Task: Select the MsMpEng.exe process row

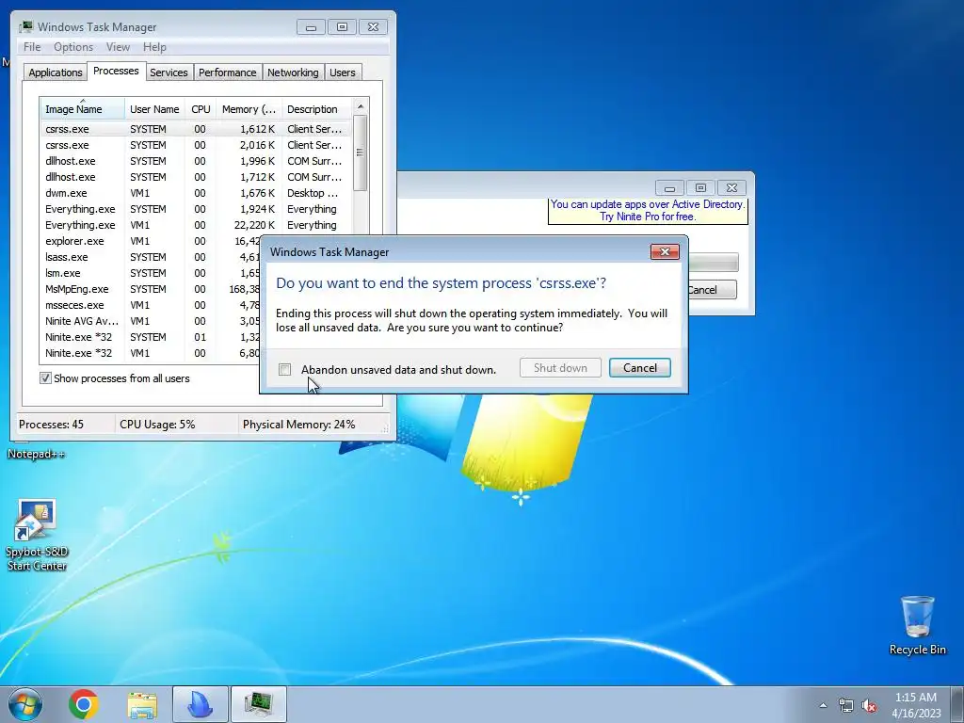Action: tap(151, 289)
